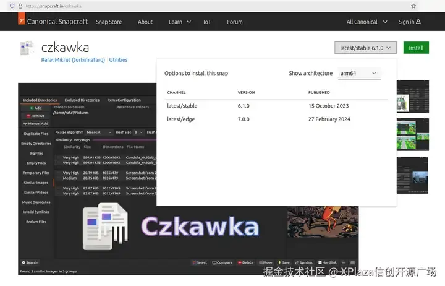Viewport: 445px width, 286px height.
Task: Click the Select button in screenshot
Action: pos(200,262)
